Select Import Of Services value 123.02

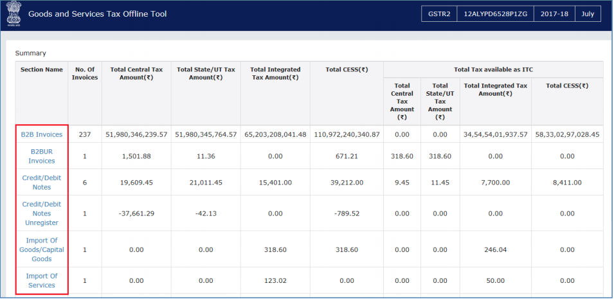[275, 280]
